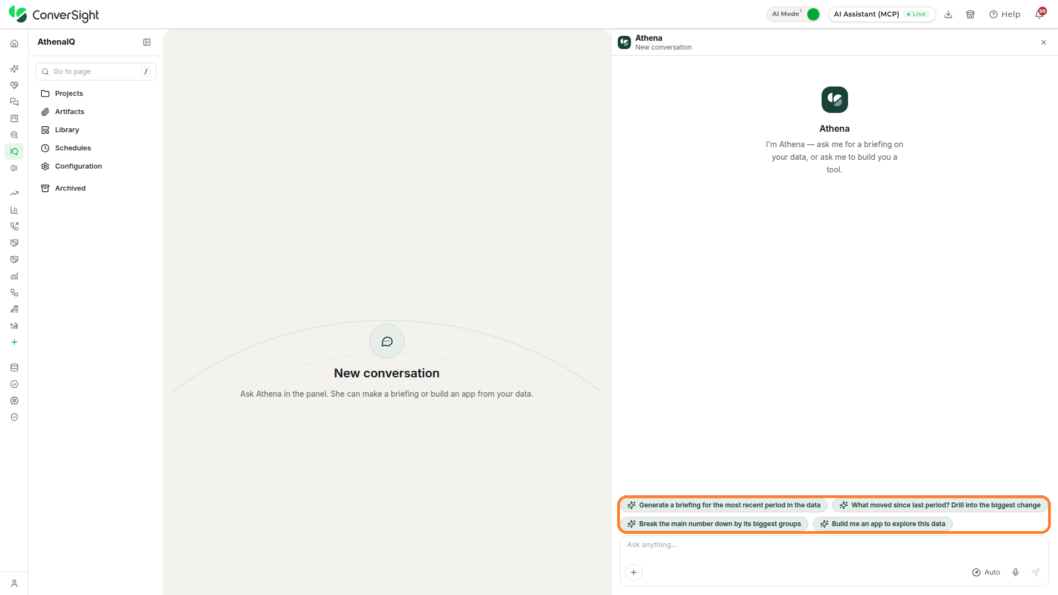Click the Ask anything message field
The height and width of the screenshot is (595, 1058).
point(834,545)
